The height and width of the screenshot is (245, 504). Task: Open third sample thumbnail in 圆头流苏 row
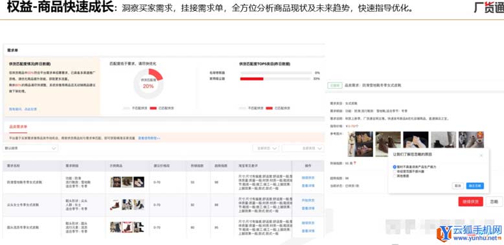[x=139, y=227]
